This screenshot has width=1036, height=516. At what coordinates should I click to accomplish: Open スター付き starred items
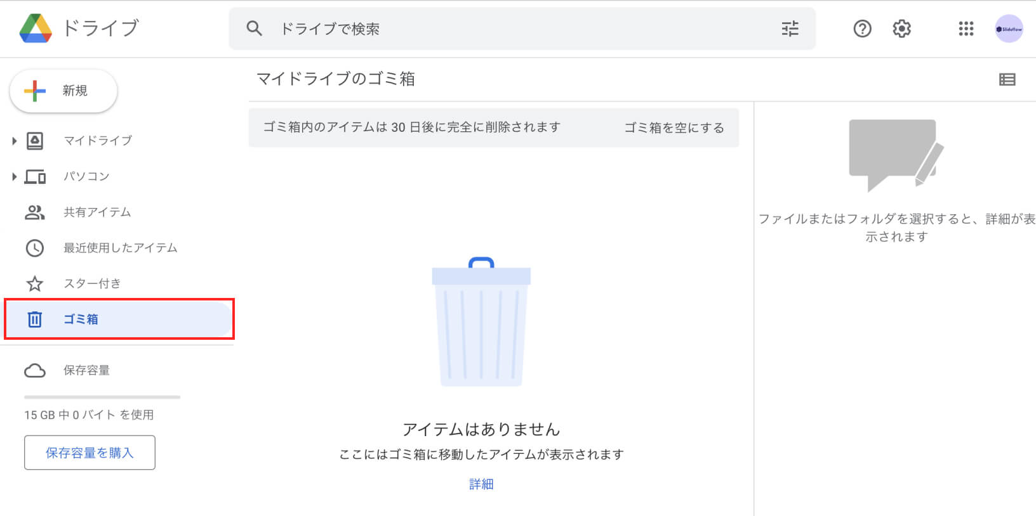click(91, 283)
